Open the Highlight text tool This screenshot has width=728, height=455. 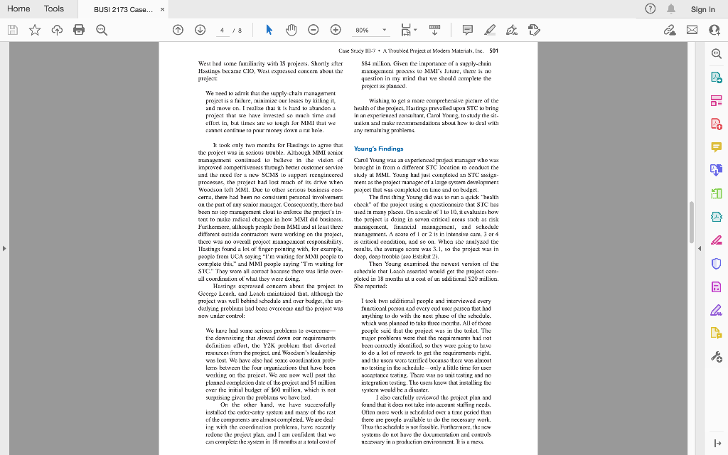489,30
